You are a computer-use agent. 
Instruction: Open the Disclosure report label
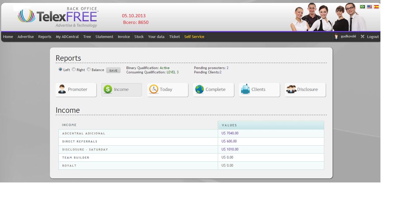coord(307,89)
